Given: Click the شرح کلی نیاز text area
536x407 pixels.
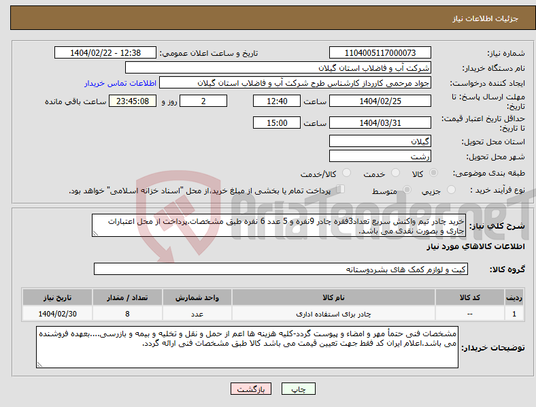Looking at the screenshot, I should [x=279, y=225].
